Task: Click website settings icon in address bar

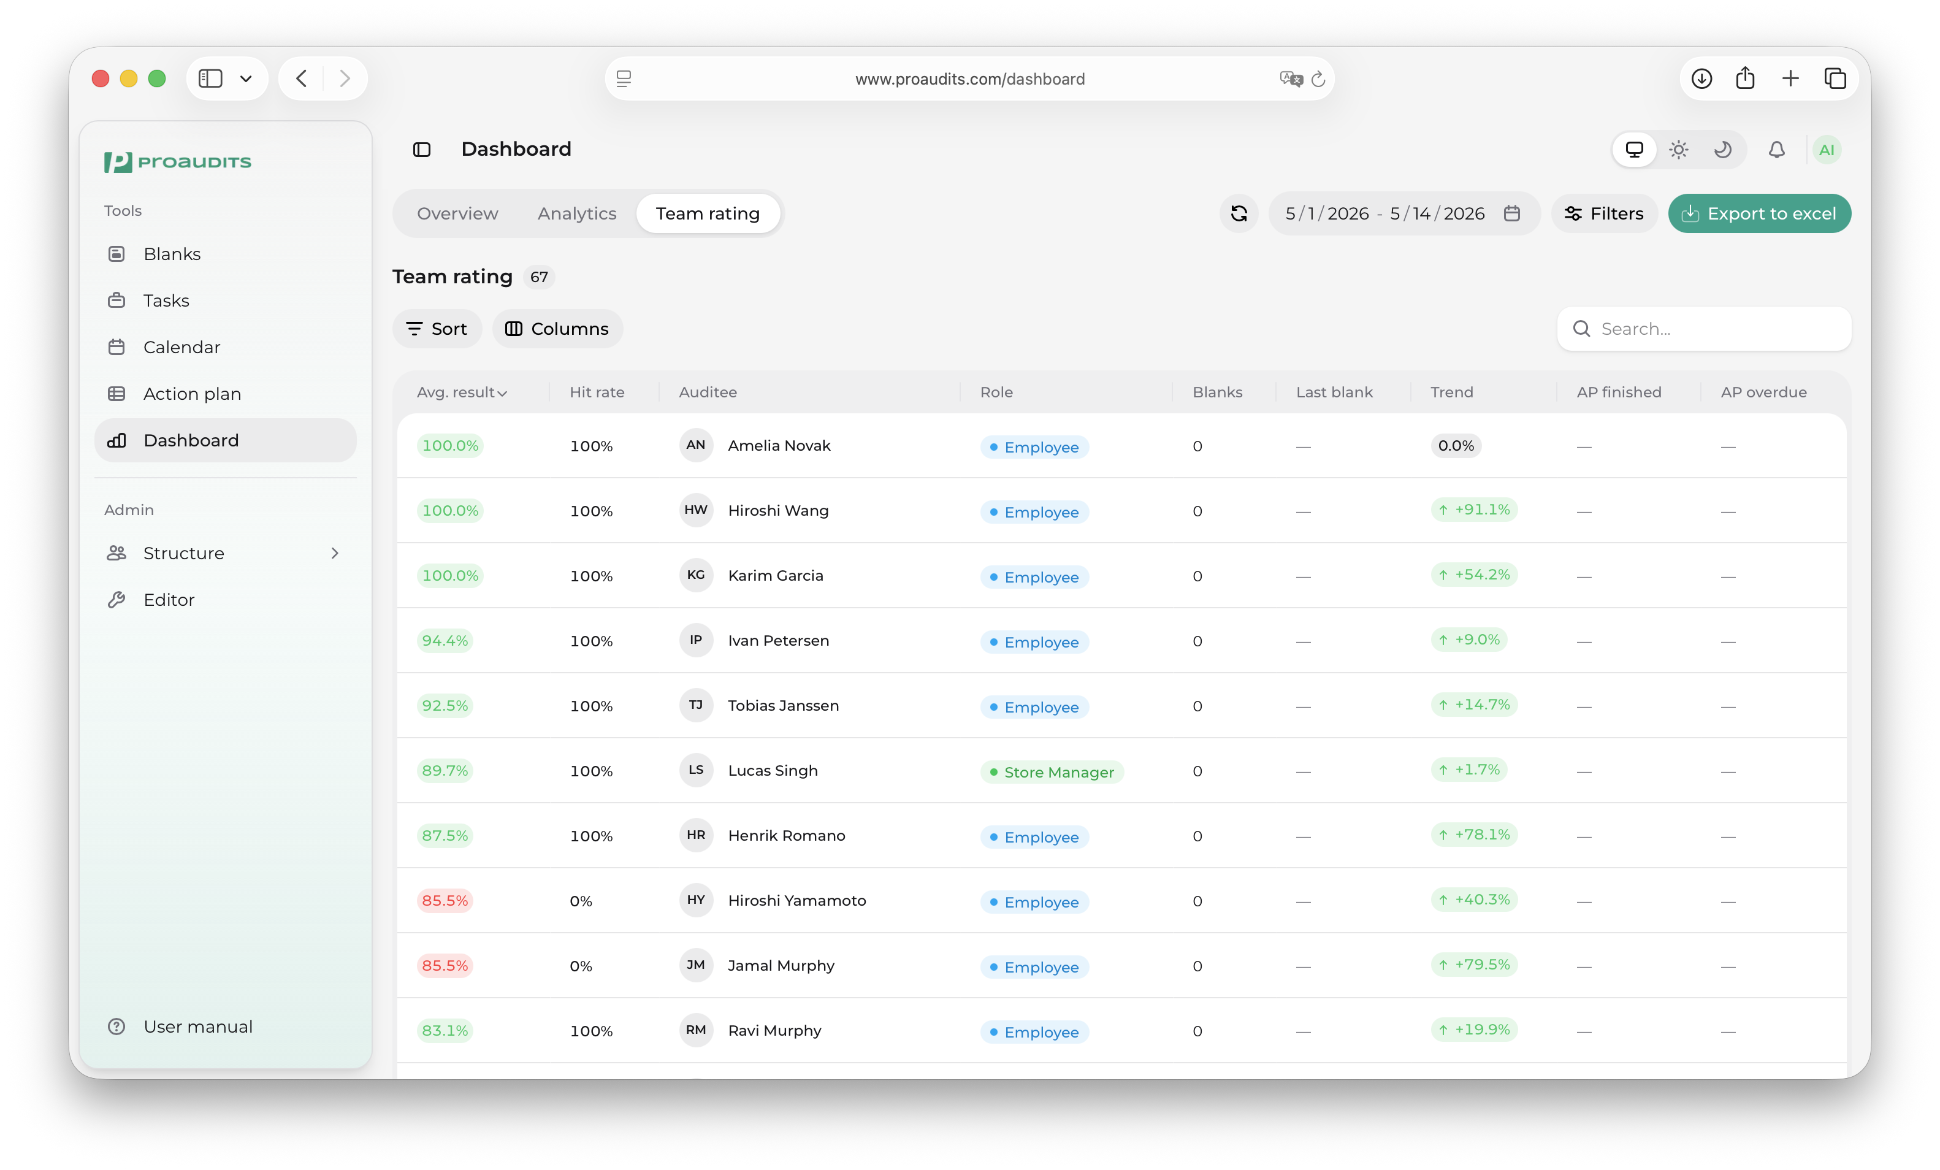Action: tap(624, 78)
